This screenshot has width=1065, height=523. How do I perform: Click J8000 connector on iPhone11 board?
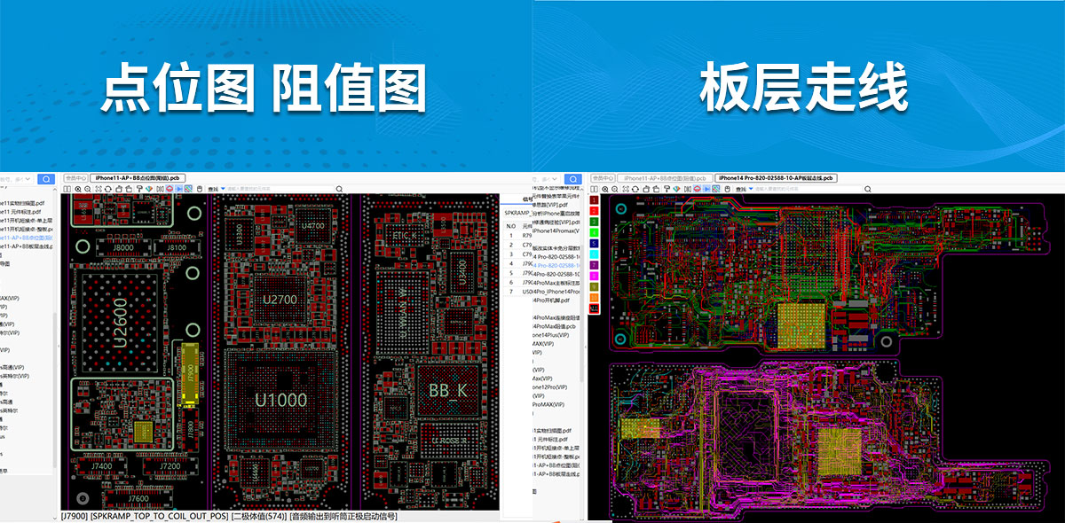[123, 247]
